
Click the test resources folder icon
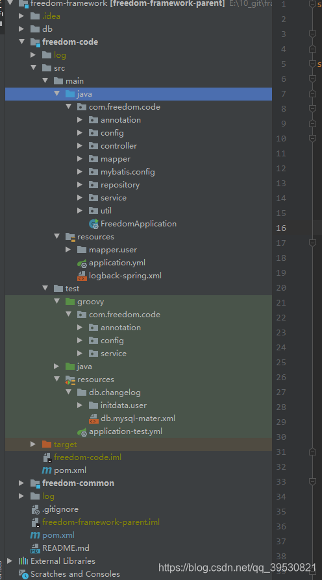[x=70, y=380]
